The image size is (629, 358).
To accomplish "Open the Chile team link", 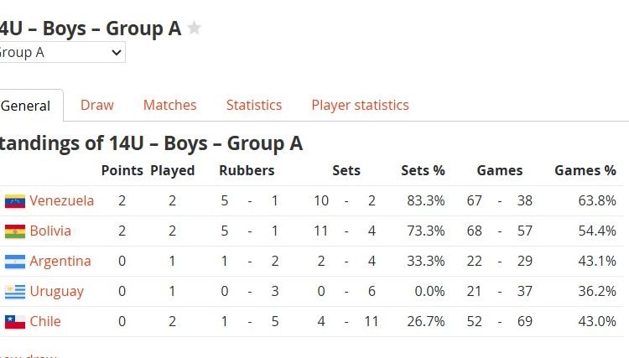I will [45, 322].
